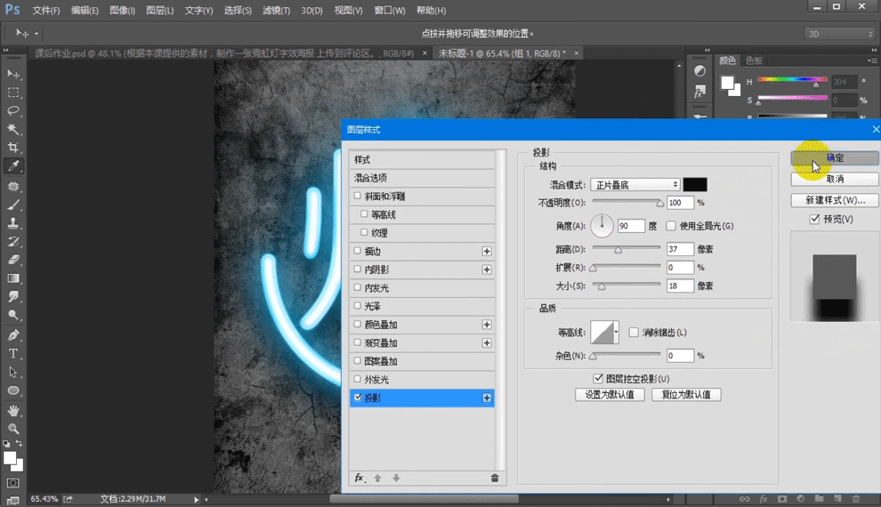
Task: Activate the Hand tool
Action: click(x=13, y=410)
